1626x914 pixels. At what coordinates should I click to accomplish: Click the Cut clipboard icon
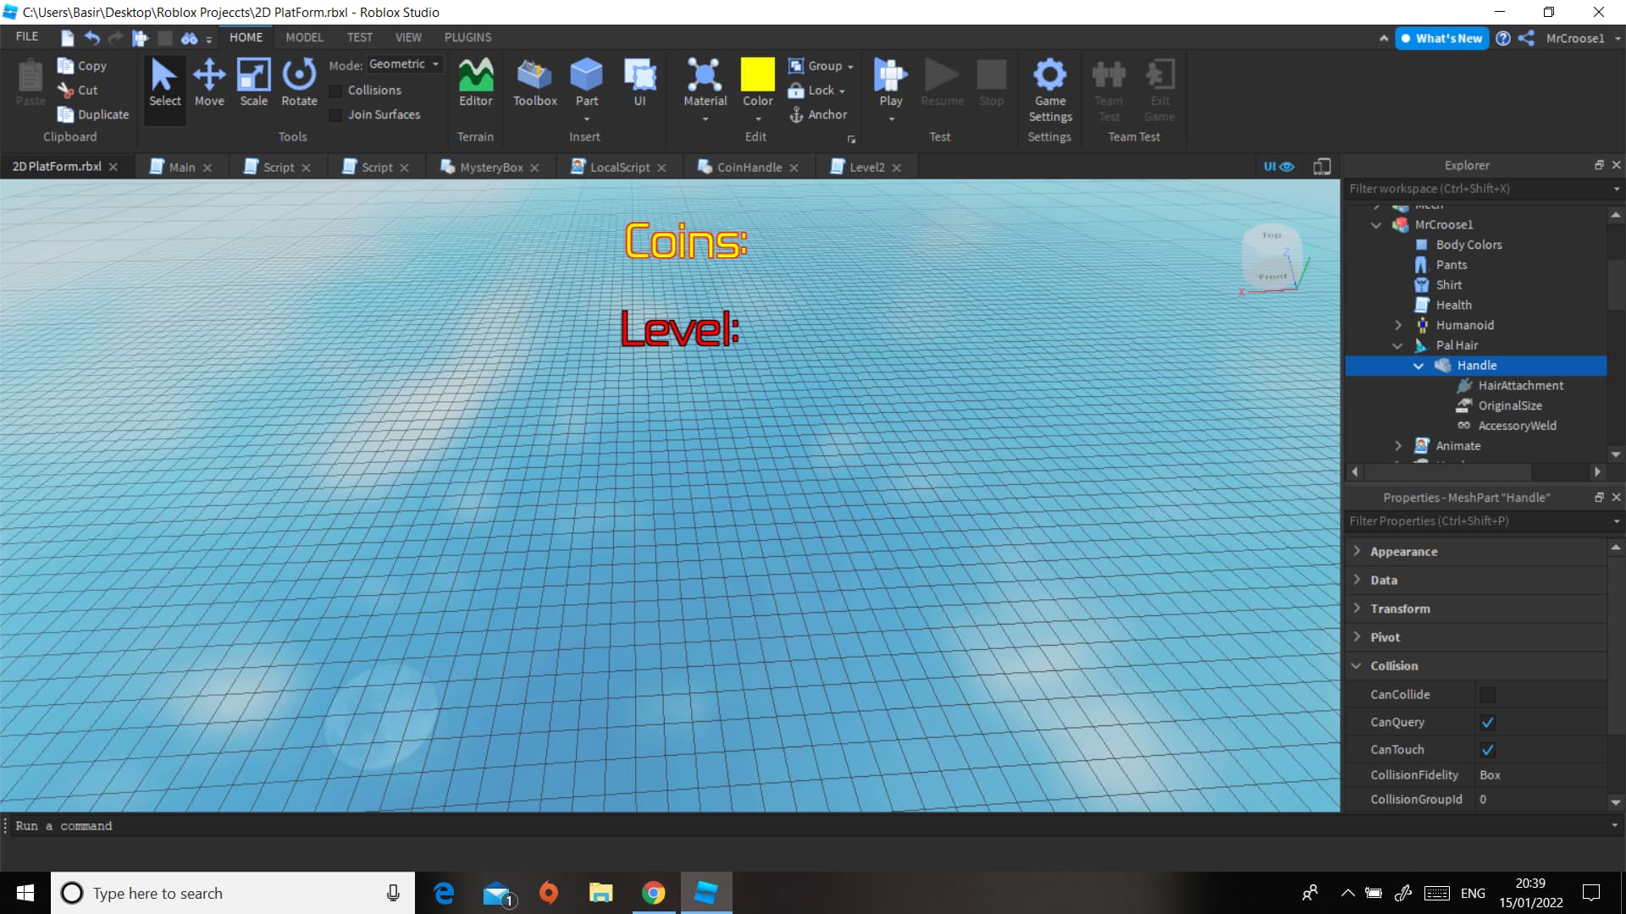tap(65, 90)
